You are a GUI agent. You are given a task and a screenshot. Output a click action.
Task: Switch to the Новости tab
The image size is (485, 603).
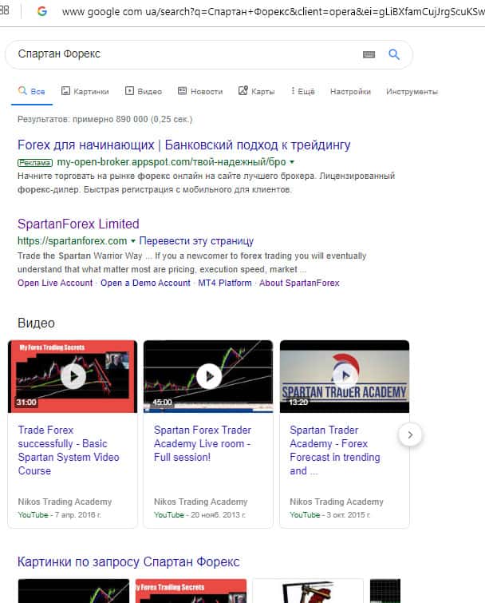point(200,92)
